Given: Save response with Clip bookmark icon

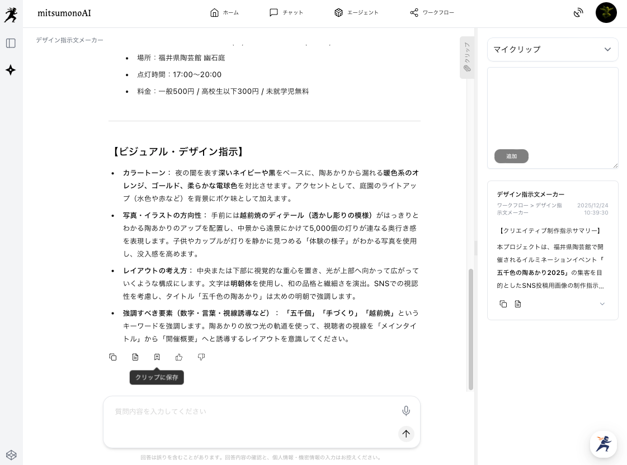Looking at the screenshot, I should [x=157, y=357].
